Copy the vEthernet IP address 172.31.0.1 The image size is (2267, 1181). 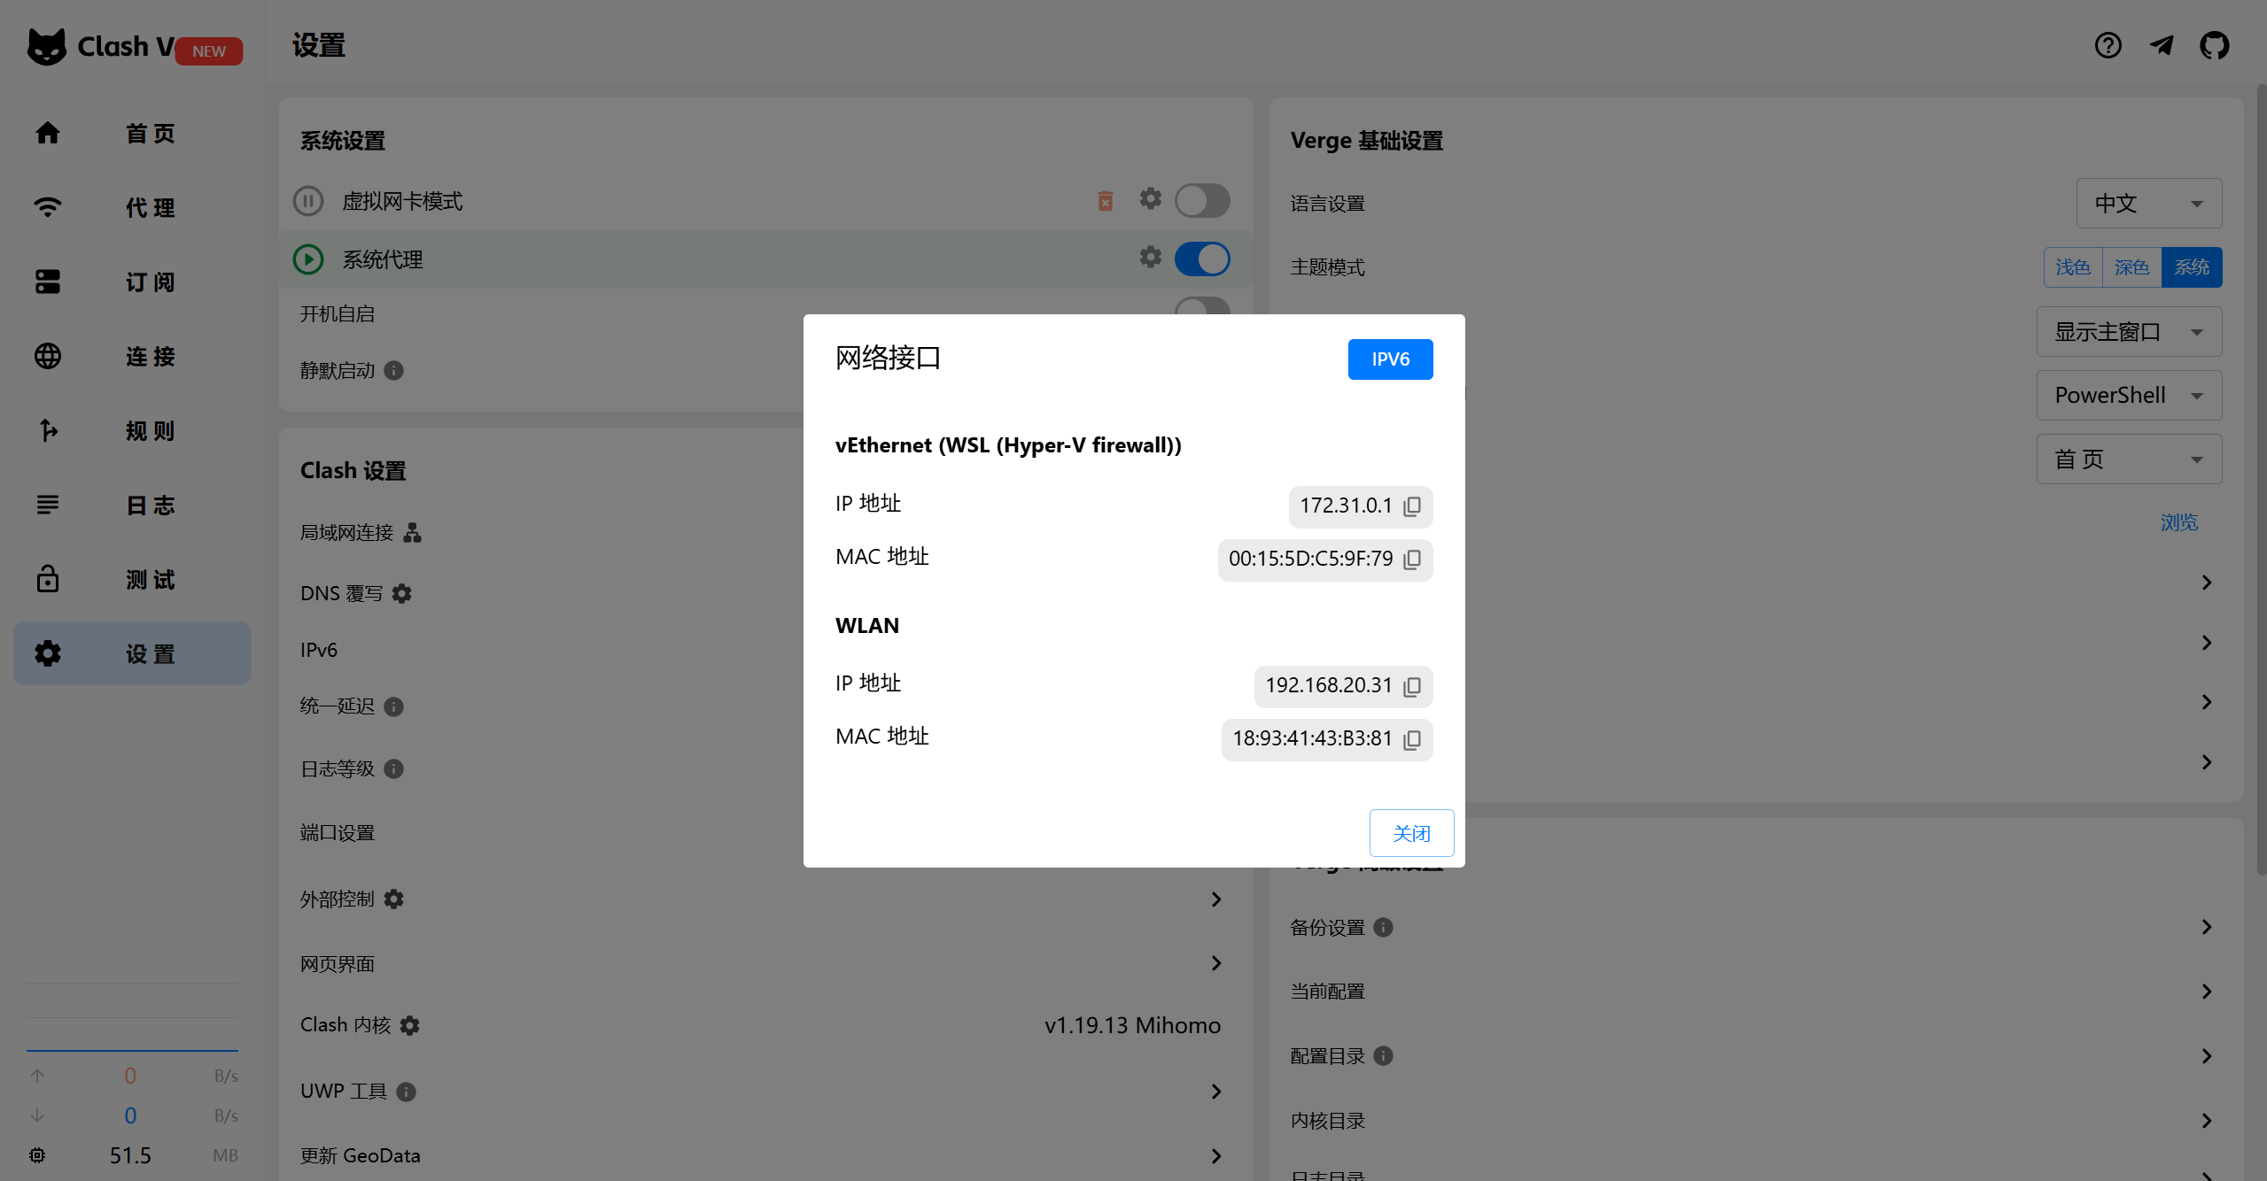click(x=1412, y=506)
